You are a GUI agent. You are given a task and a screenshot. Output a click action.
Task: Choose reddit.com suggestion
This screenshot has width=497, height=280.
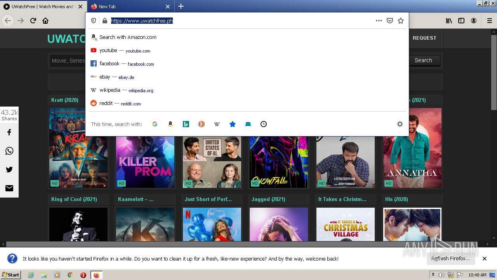[247, 103]
